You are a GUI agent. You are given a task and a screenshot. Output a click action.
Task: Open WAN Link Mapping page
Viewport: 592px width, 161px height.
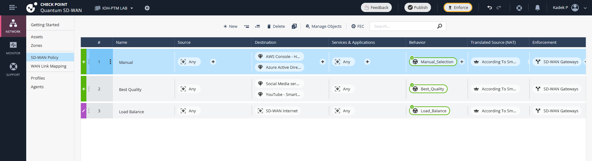pyautogui.click(x=48, y=66)
